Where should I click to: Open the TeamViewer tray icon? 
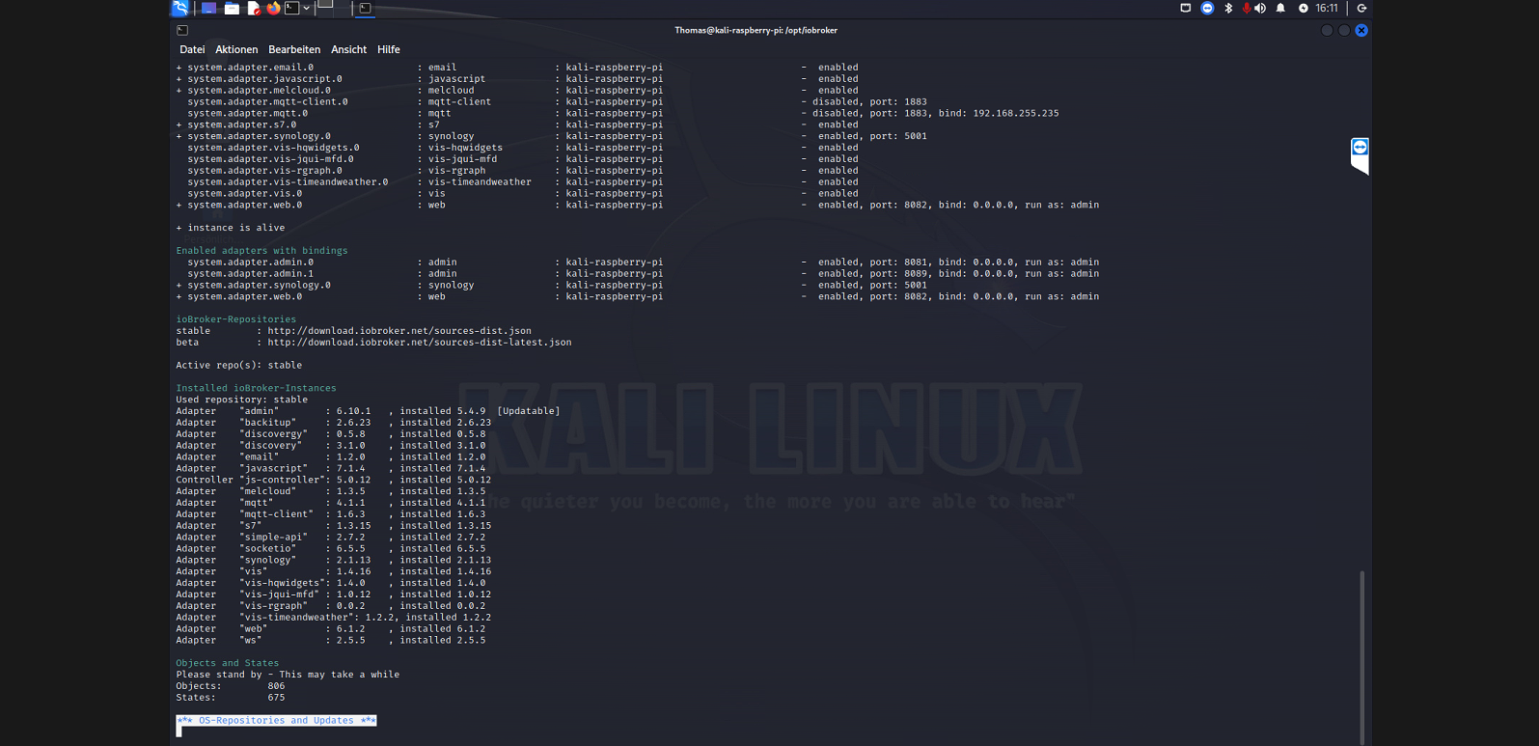(x=1207, y=8)
